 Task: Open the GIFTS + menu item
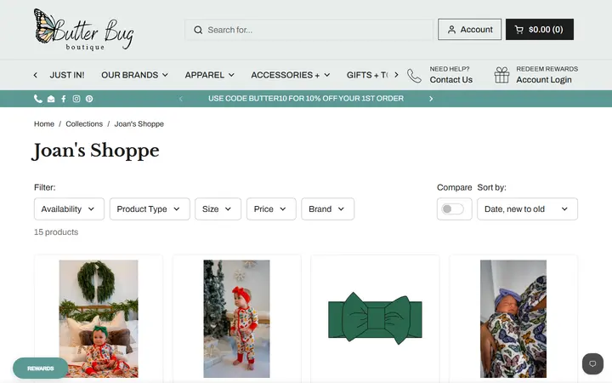click(x=367, y=75)
